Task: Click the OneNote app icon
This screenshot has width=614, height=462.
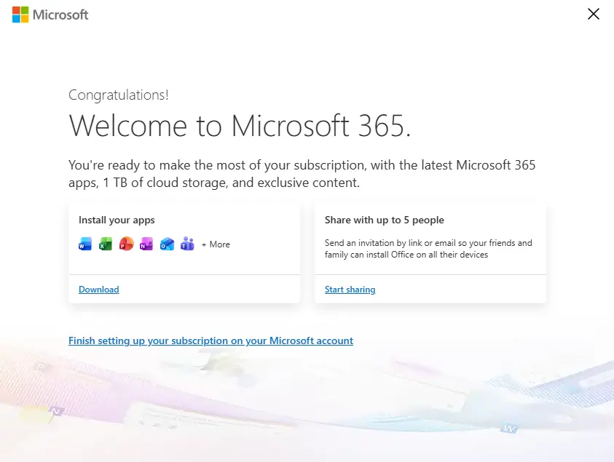Action: (x=146, y=244)
